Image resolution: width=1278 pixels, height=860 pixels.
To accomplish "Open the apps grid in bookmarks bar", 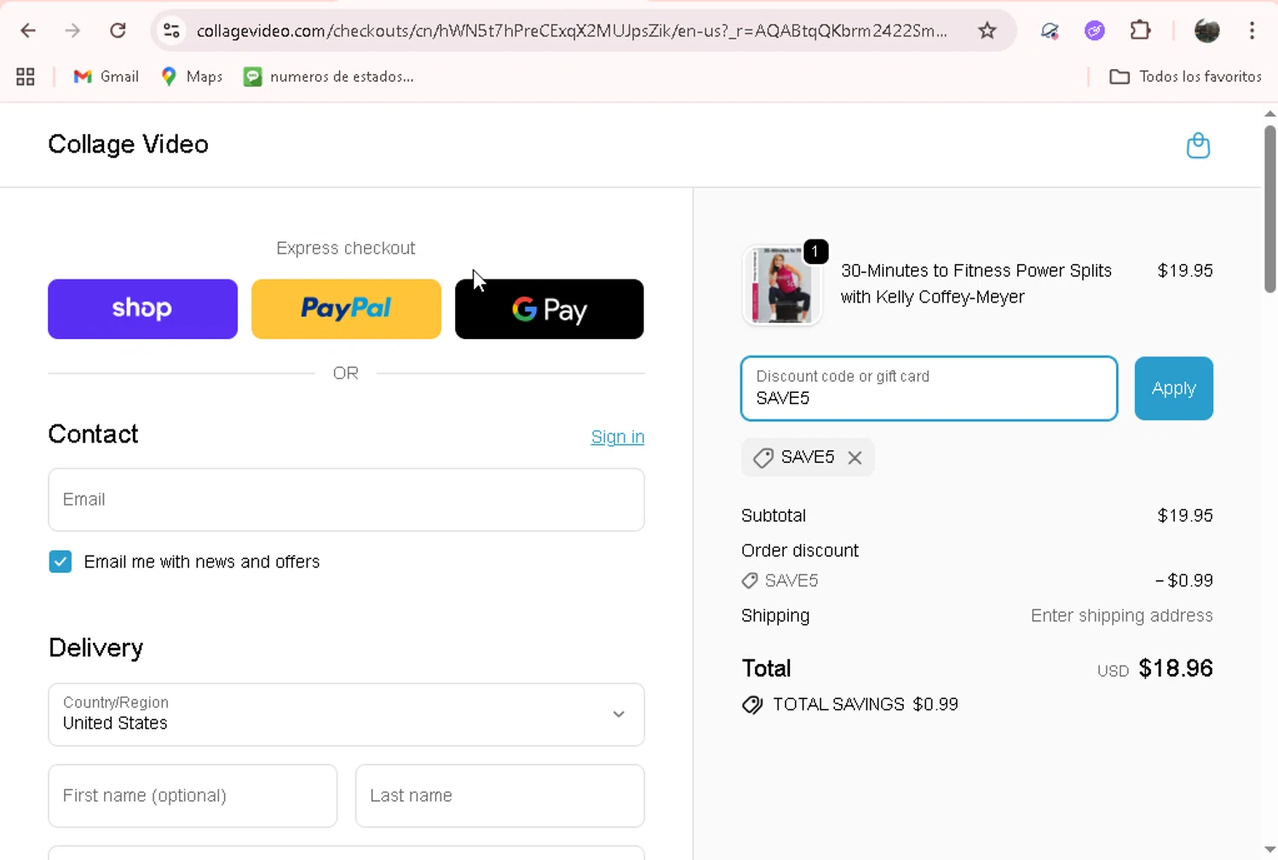I will 26,77.
